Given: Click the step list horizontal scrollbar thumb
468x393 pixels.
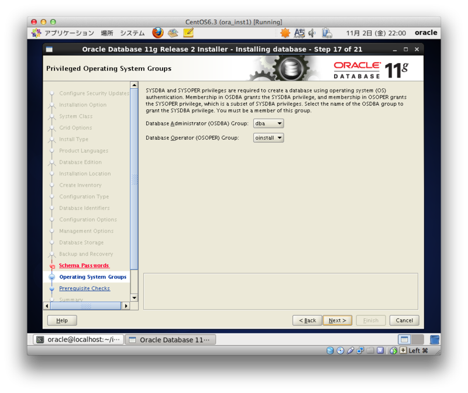Looking at the screenshot, I should coord(85,306).
